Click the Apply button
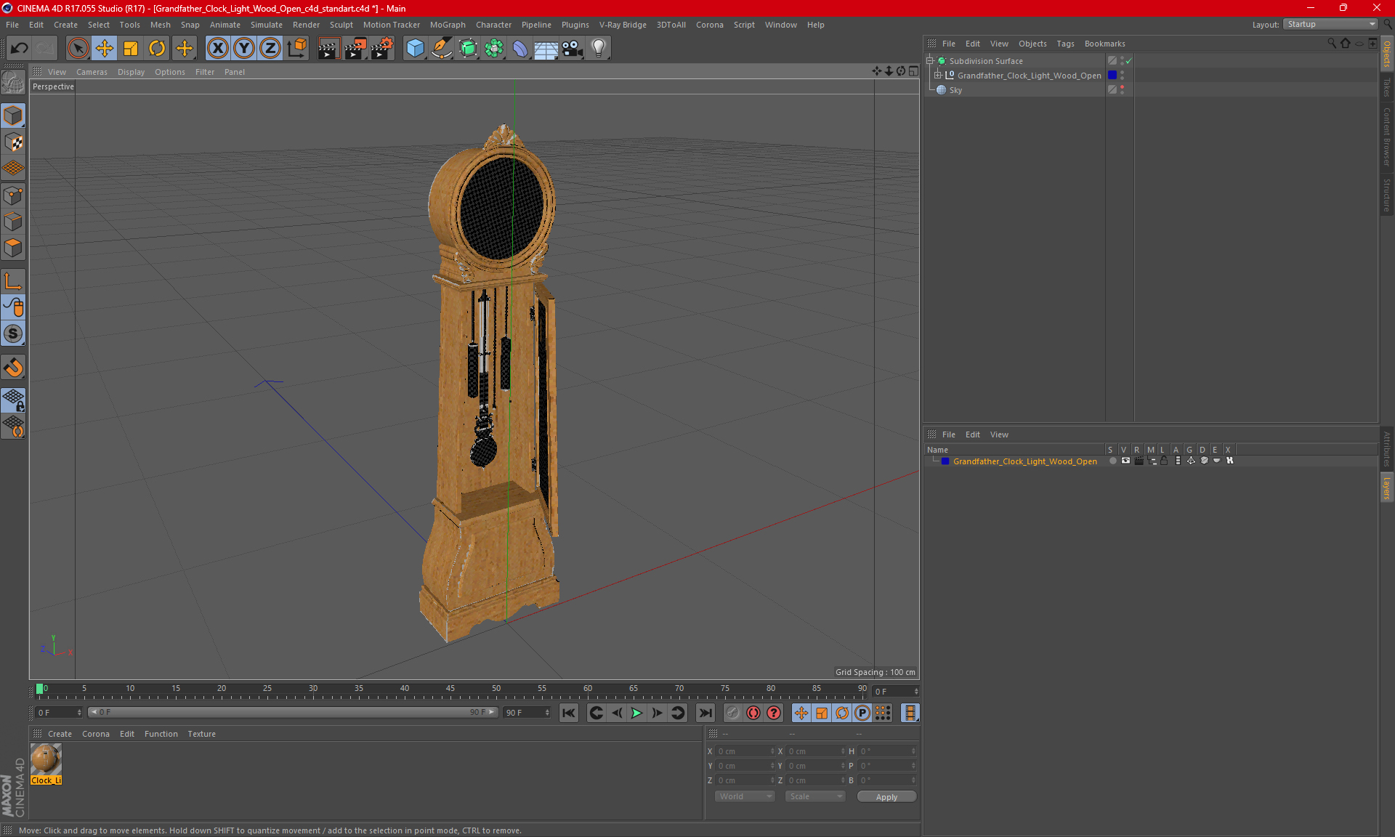Image resolution: width=1395 pixels, height=837 pixels. click(x=886, y=797)
